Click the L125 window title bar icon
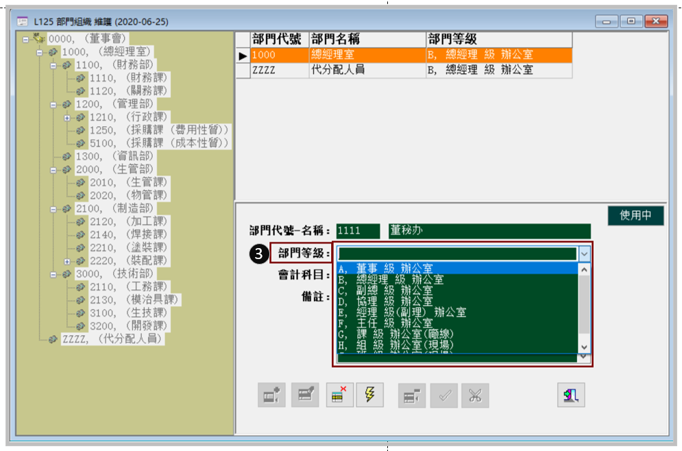This screenshot has height=451, width=682. [x=22, y=21]
